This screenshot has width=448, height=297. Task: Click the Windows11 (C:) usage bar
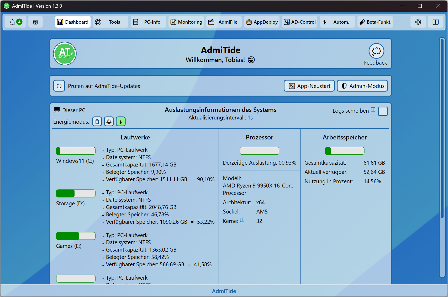pos(76,151)
